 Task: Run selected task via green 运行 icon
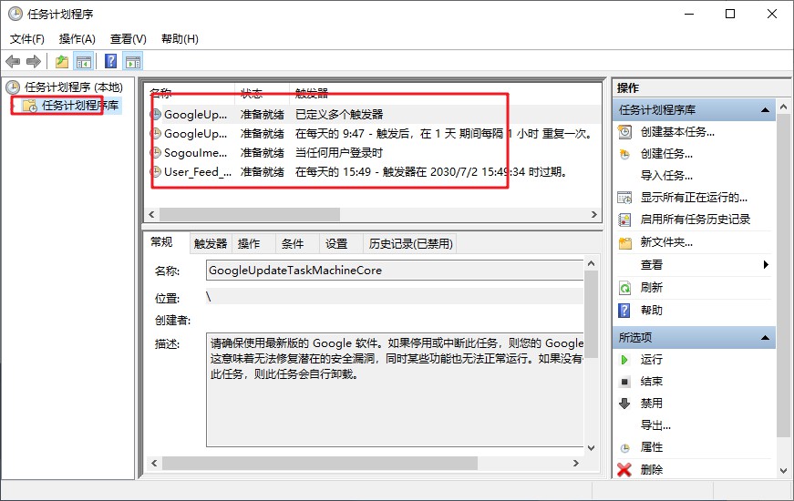coord(651,360)
